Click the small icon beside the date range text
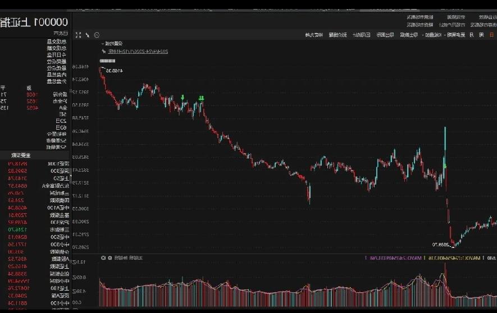Screen dimensions: 497x313 (x=104, y=51)
